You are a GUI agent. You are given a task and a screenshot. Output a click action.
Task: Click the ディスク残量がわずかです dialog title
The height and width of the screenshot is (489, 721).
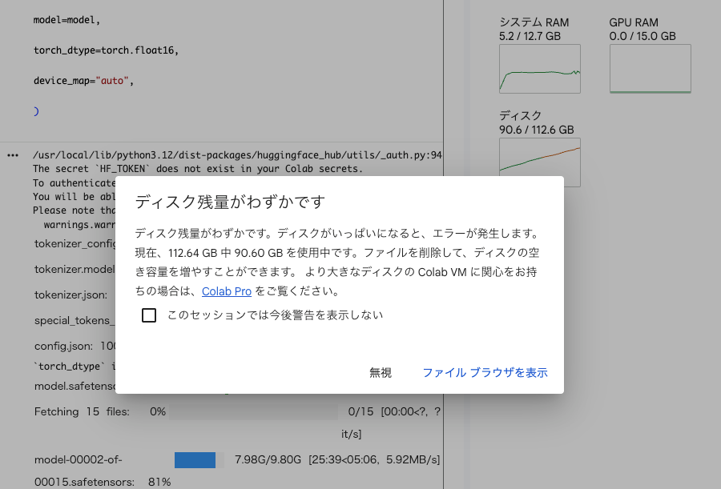point(229,201)
